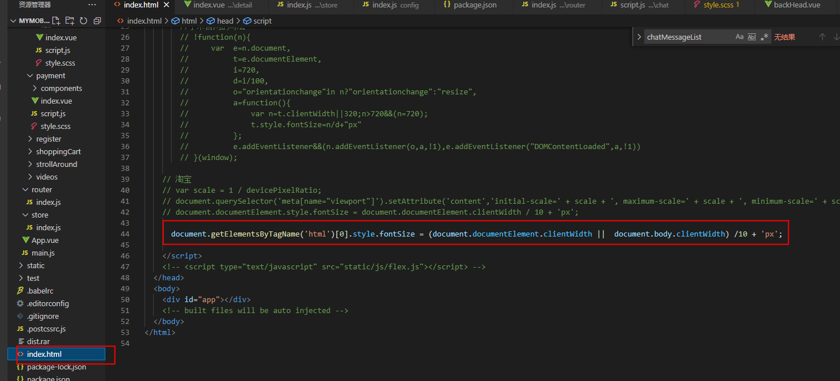Viewport: 840px width, 381px height.
Task: Open index.js under the store folder
Action: coord(48,228)
